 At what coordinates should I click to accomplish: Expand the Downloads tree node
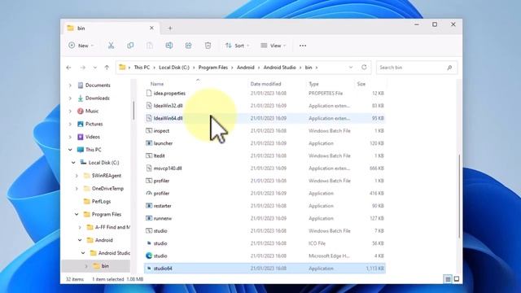coord(70,98)
